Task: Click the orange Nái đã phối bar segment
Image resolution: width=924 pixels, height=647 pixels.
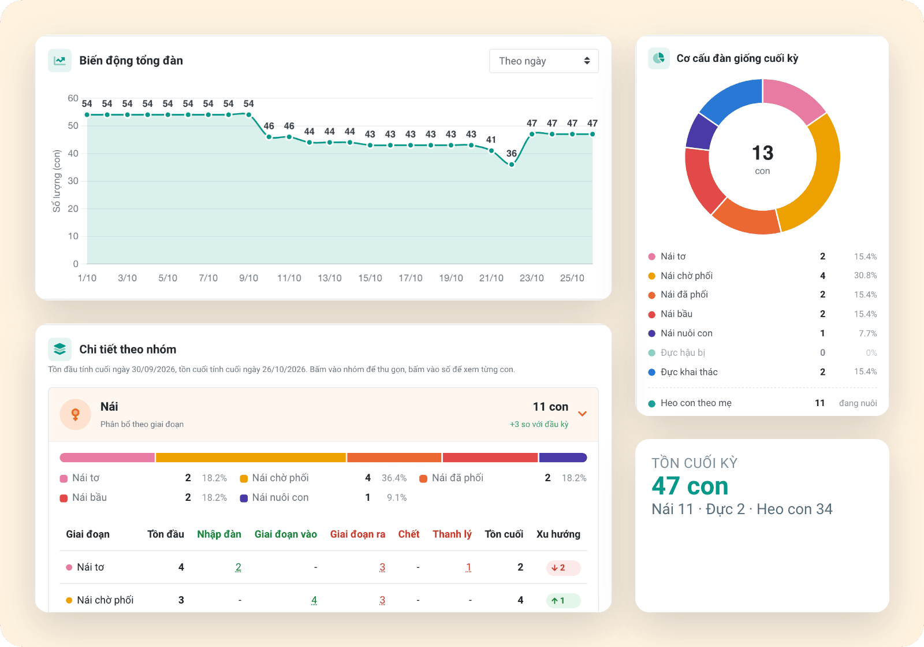Action: pos(394,458)
